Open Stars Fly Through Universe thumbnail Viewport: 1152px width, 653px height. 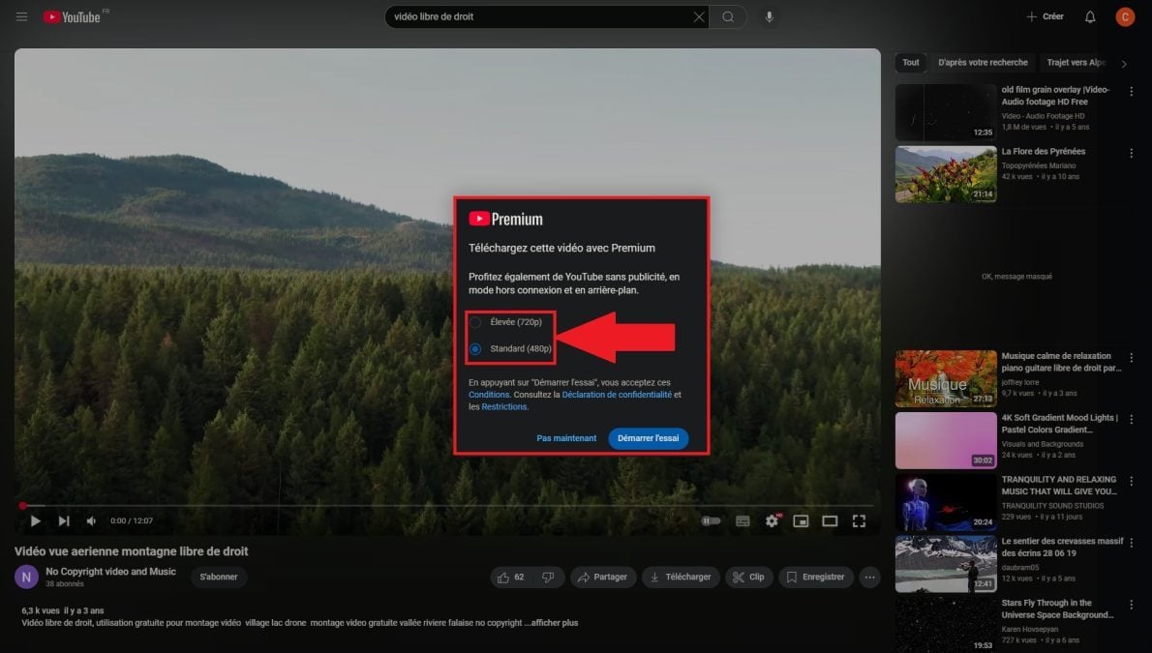pyautogui.click(x=946, y=624)
